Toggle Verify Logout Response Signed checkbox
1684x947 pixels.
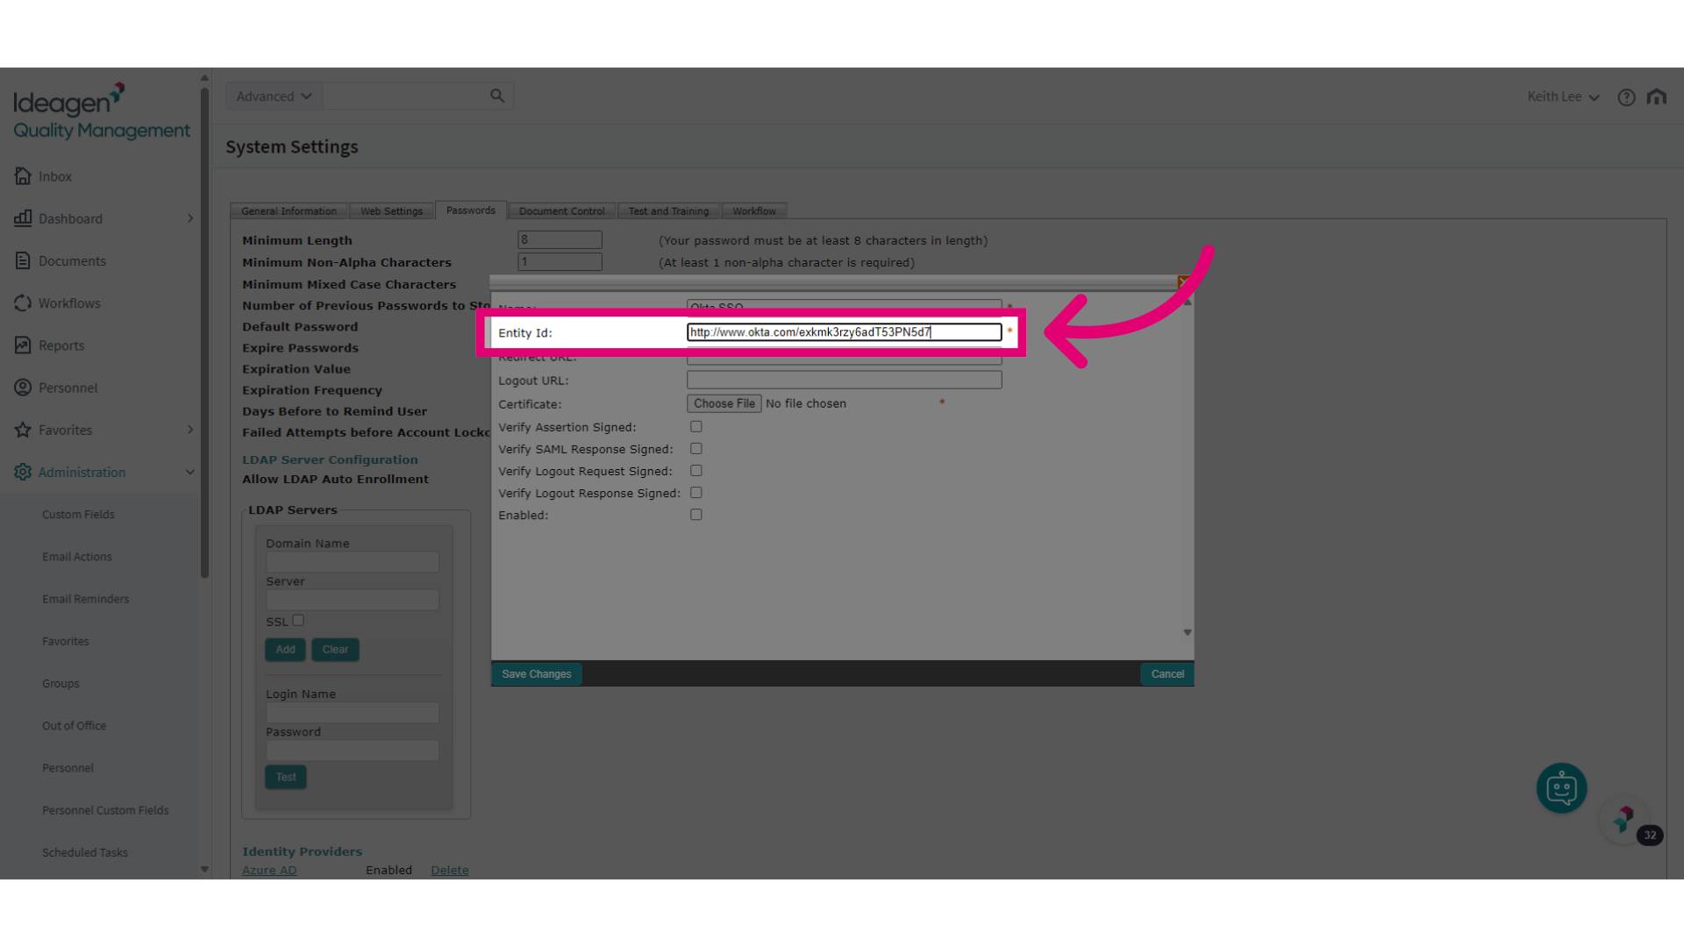point(696,493)
